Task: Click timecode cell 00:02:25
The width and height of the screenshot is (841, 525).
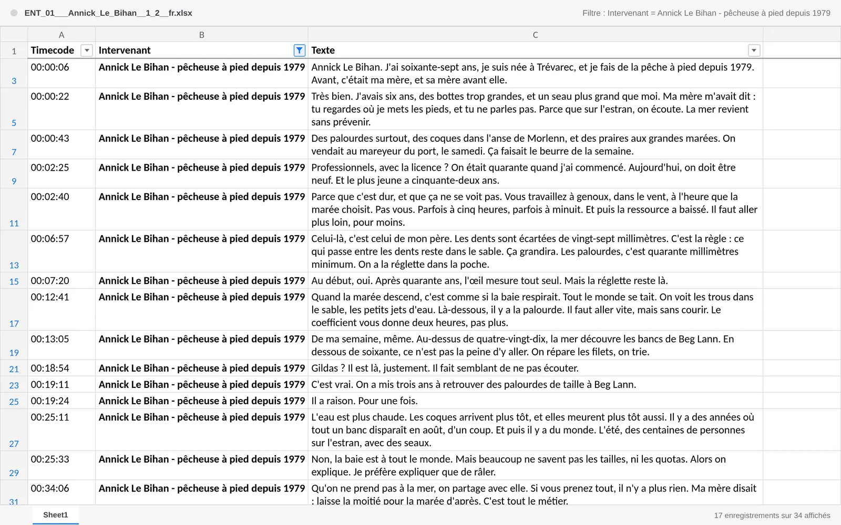Action: click(x=61, y=174)
